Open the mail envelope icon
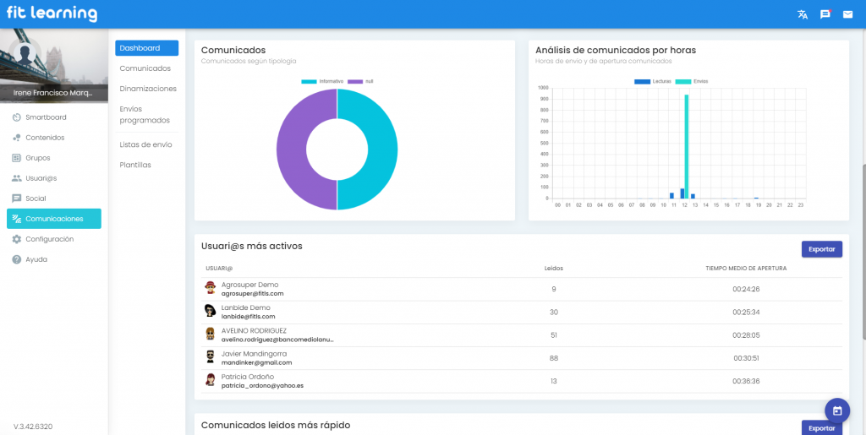The height and width of the screenshot is (435, 866). [x=847, y=14]
